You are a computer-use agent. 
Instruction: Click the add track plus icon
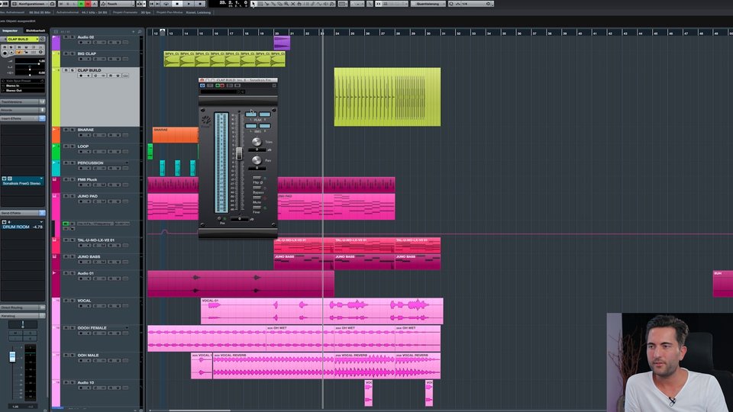pyautogui.click(x=133, y=32)
